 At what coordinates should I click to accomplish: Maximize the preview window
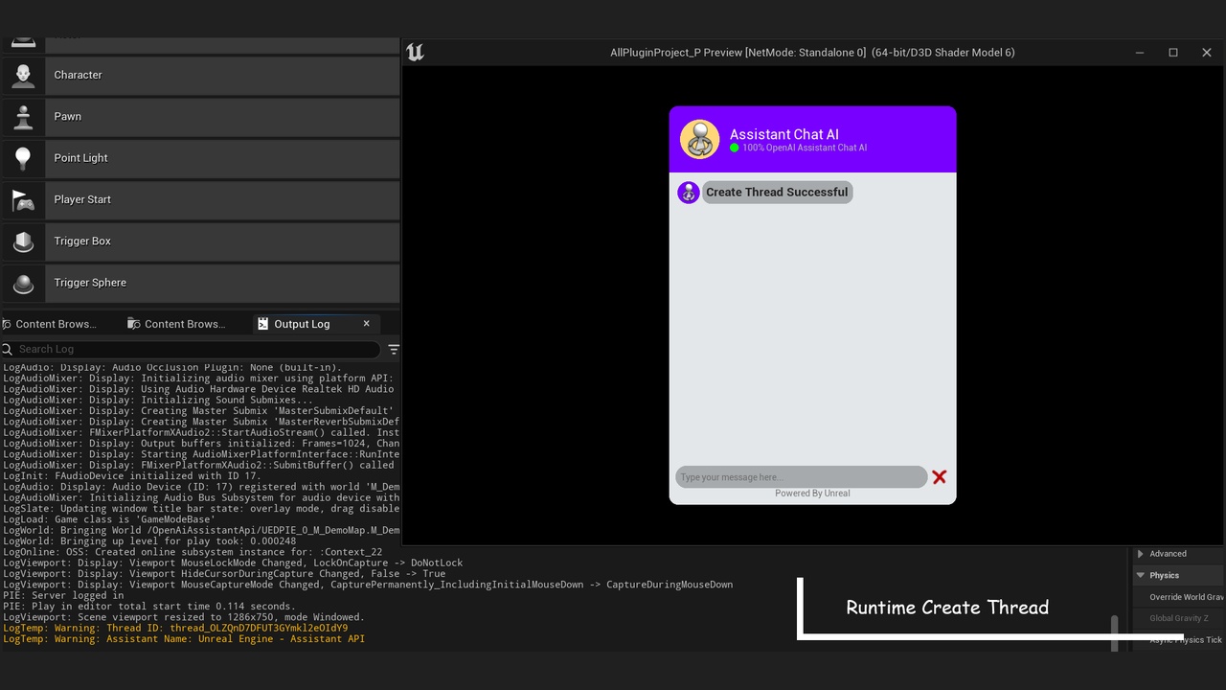(x=1173, y=53)
